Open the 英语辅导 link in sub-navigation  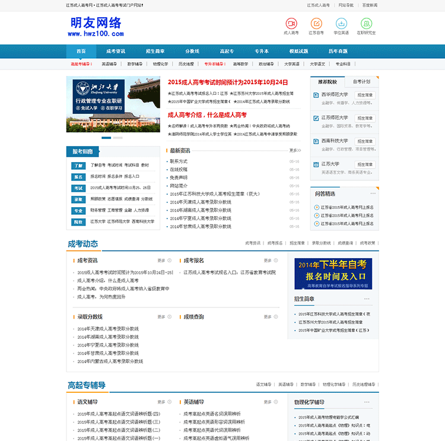click(x=110, y=64)
